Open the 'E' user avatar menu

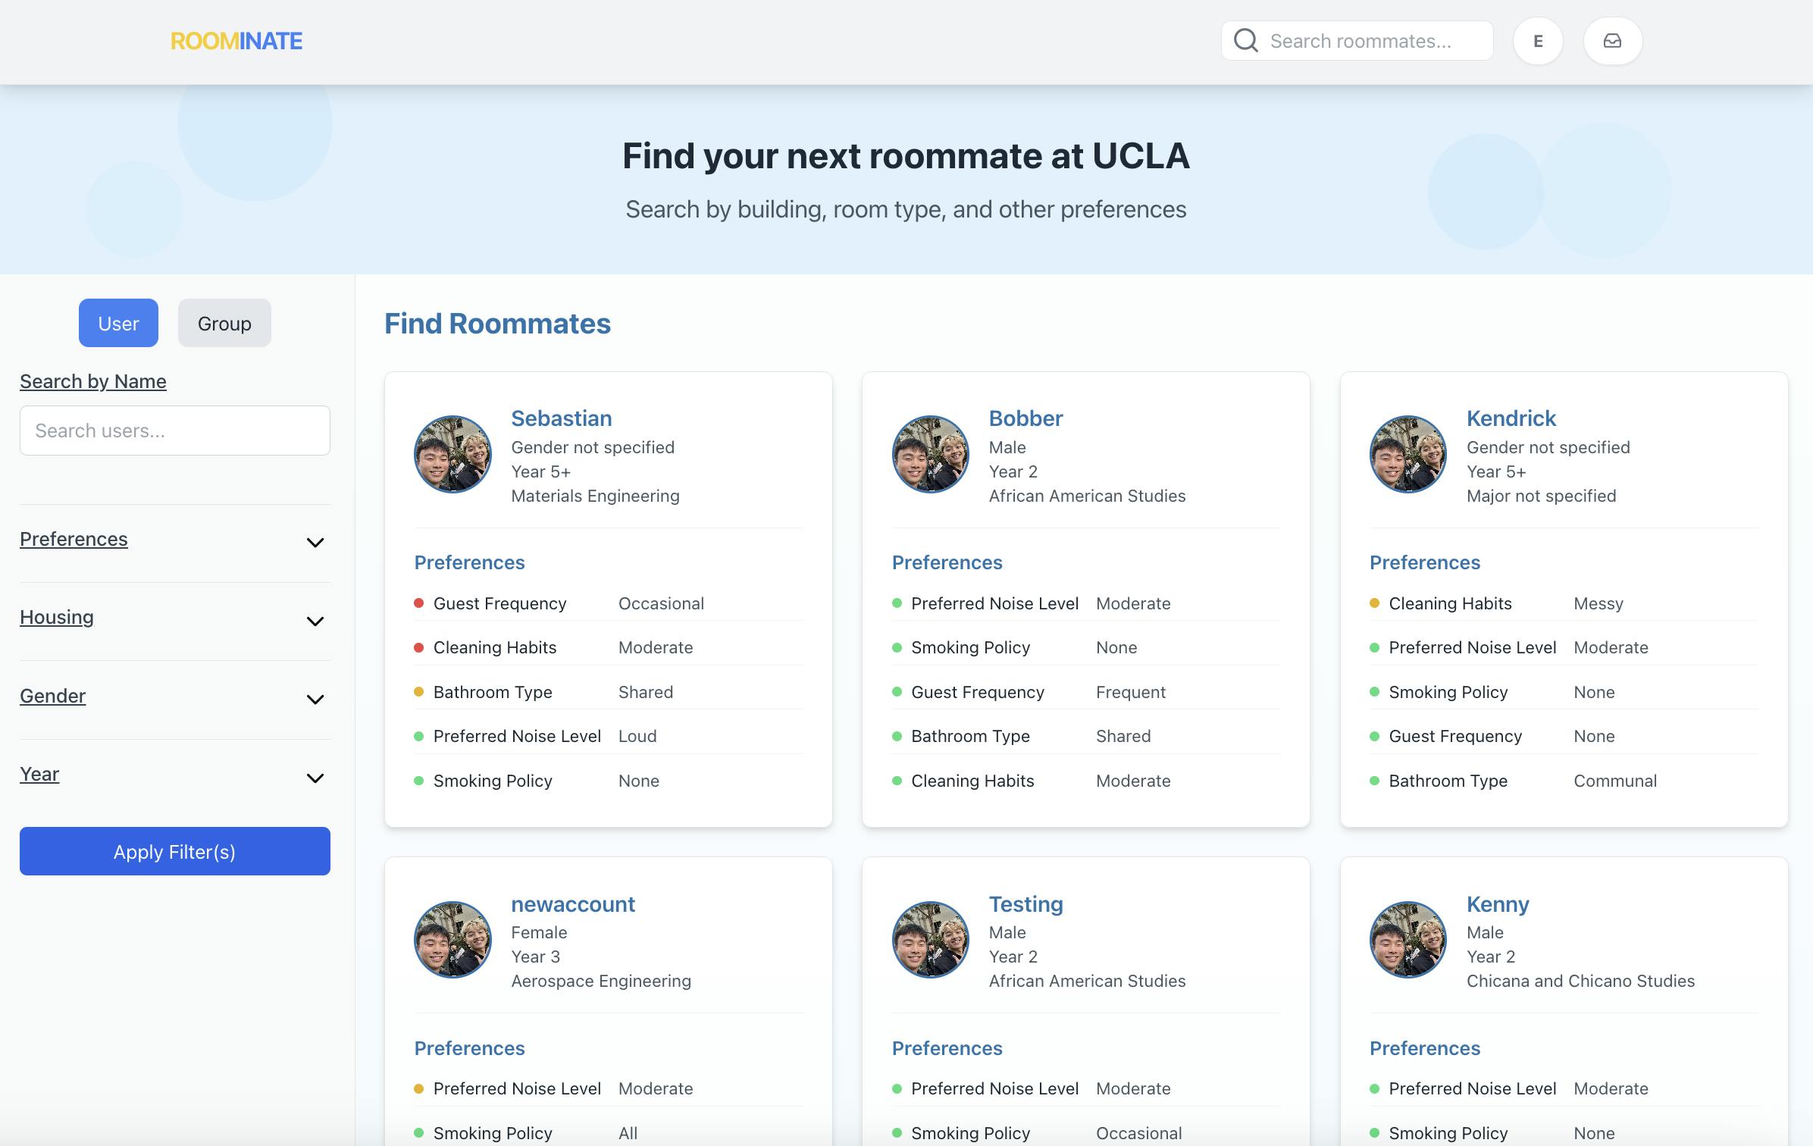(1538, 41)
